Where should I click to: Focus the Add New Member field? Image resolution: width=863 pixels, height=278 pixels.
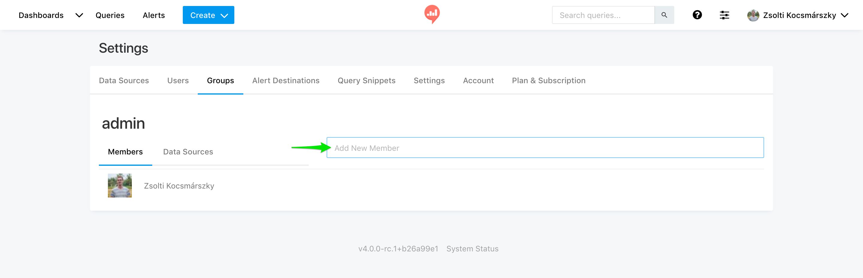[545, 148]
